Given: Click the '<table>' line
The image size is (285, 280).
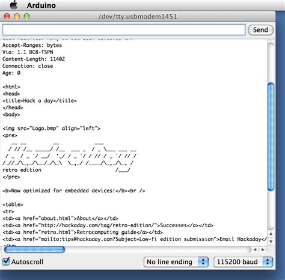Looking at the screenshot, I should click(13, 204).
